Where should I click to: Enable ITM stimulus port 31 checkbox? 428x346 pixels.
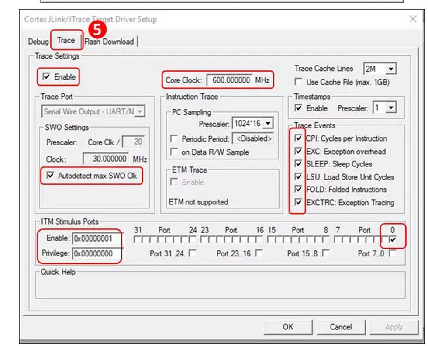(x=137, y=240)
